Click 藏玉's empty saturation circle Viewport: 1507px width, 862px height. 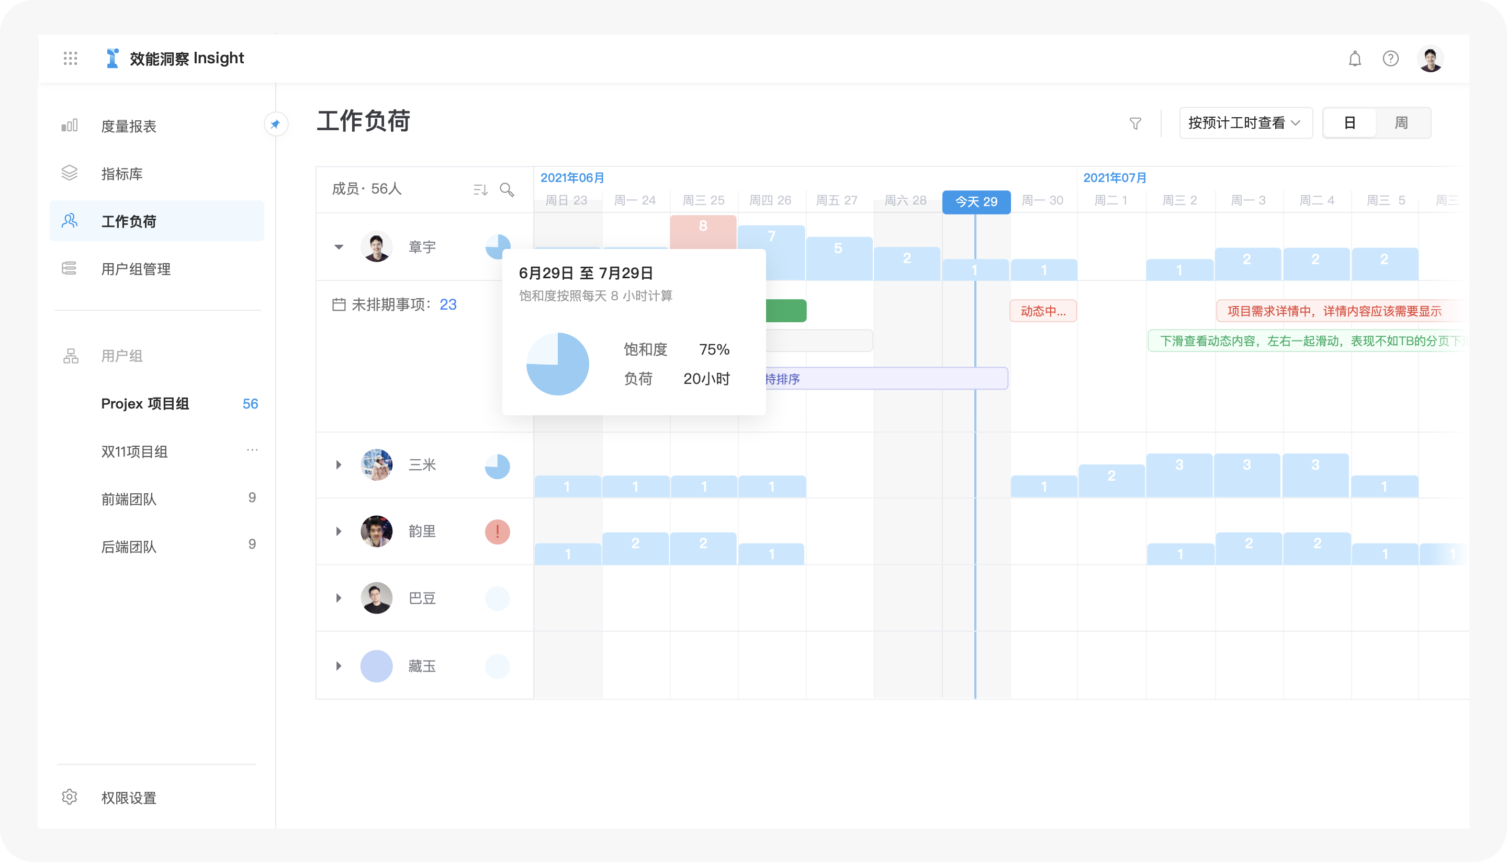[498, 666]
